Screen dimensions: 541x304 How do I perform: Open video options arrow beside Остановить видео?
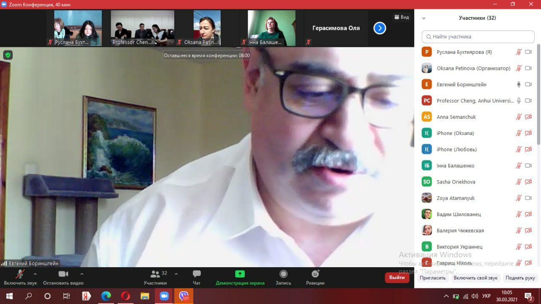[82, 274]
